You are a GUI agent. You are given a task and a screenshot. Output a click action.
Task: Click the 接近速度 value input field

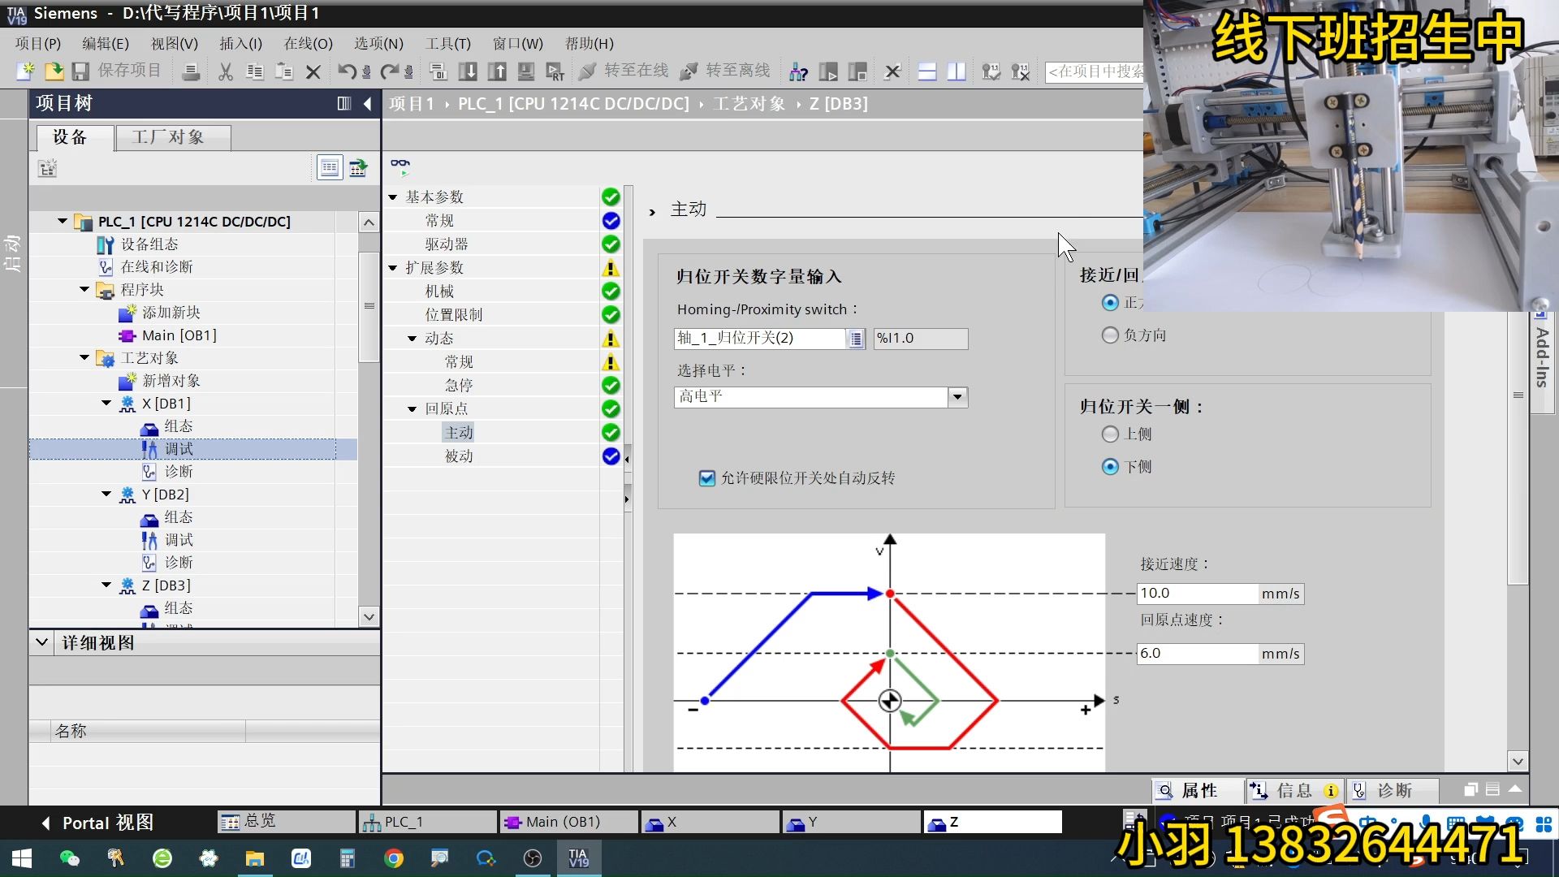pos(1197,593)
